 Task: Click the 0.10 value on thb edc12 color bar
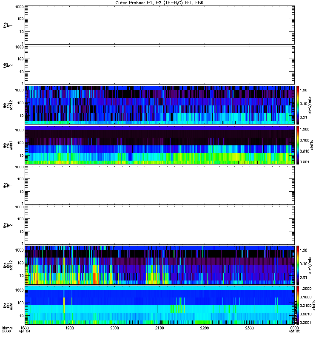[x=303, y=104]
